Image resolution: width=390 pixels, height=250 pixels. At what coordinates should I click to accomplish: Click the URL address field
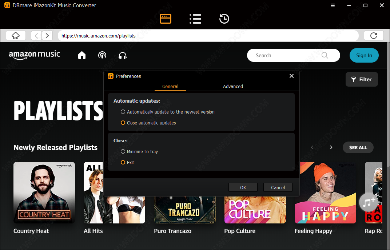pos(208,36)
